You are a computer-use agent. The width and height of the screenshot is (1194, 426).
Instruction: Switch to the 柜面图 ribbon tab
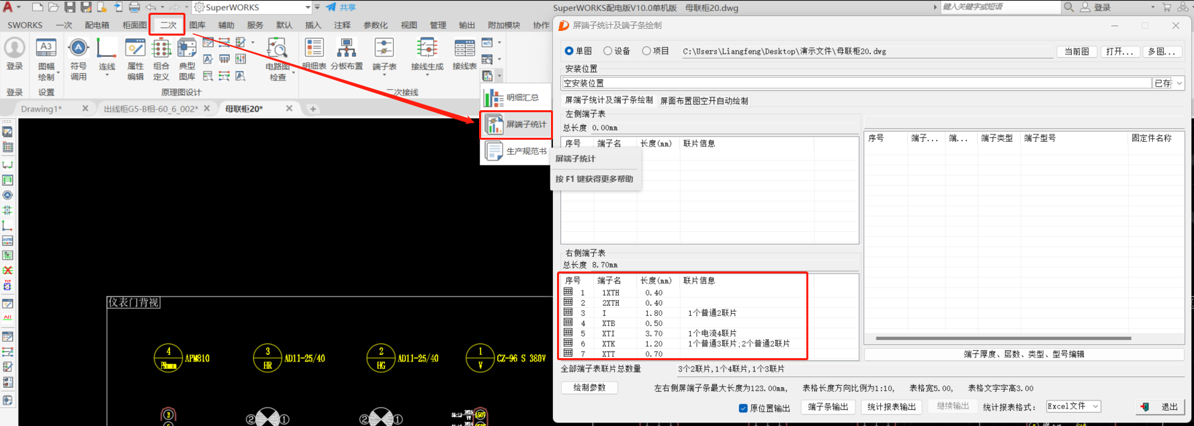[x=134, y=25]
